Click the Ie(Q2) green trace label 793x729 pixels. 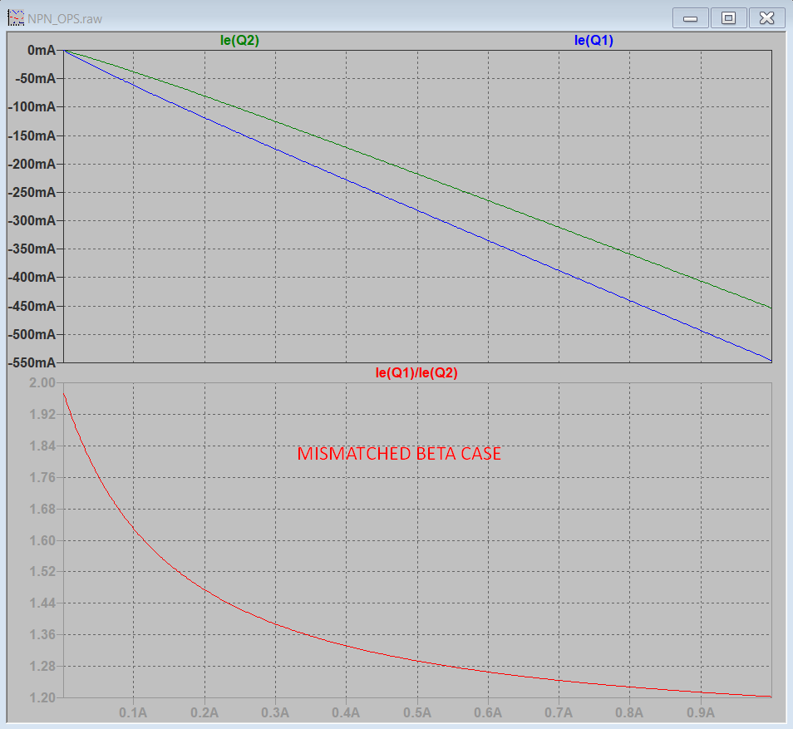pos(239,41)
